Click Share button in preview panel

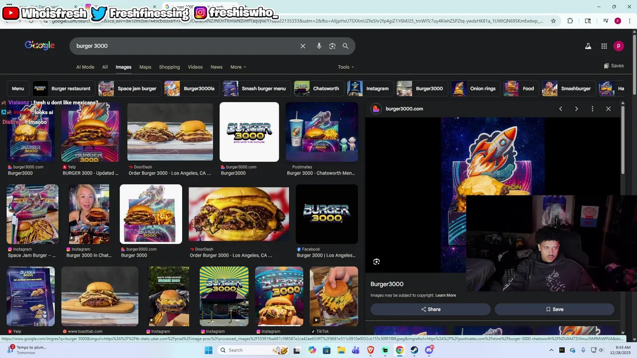point(430,309)
